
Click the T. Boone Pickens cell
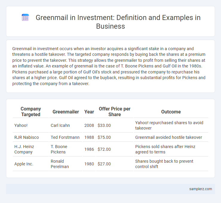click(x=66, y=149)
